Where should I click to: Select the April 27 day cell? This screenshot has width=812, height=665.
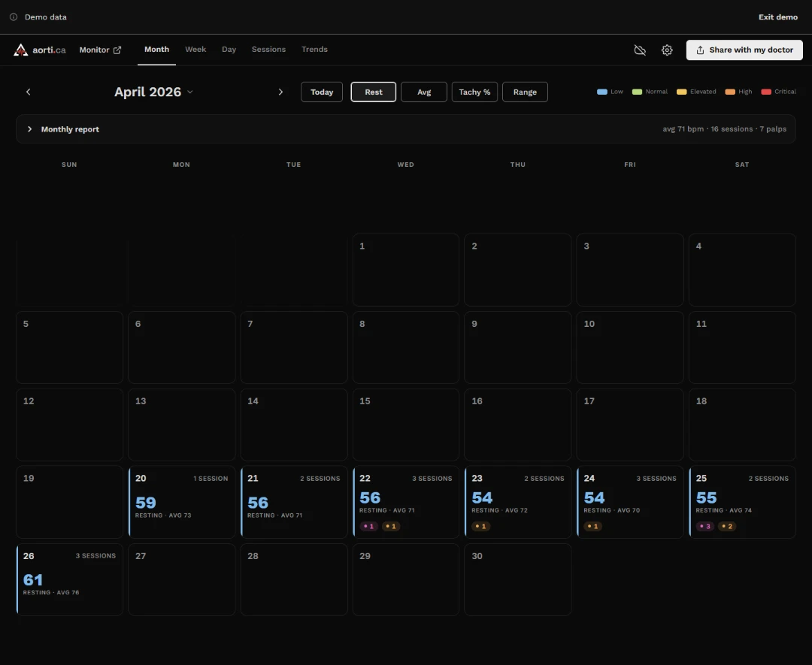click(182, 579)
